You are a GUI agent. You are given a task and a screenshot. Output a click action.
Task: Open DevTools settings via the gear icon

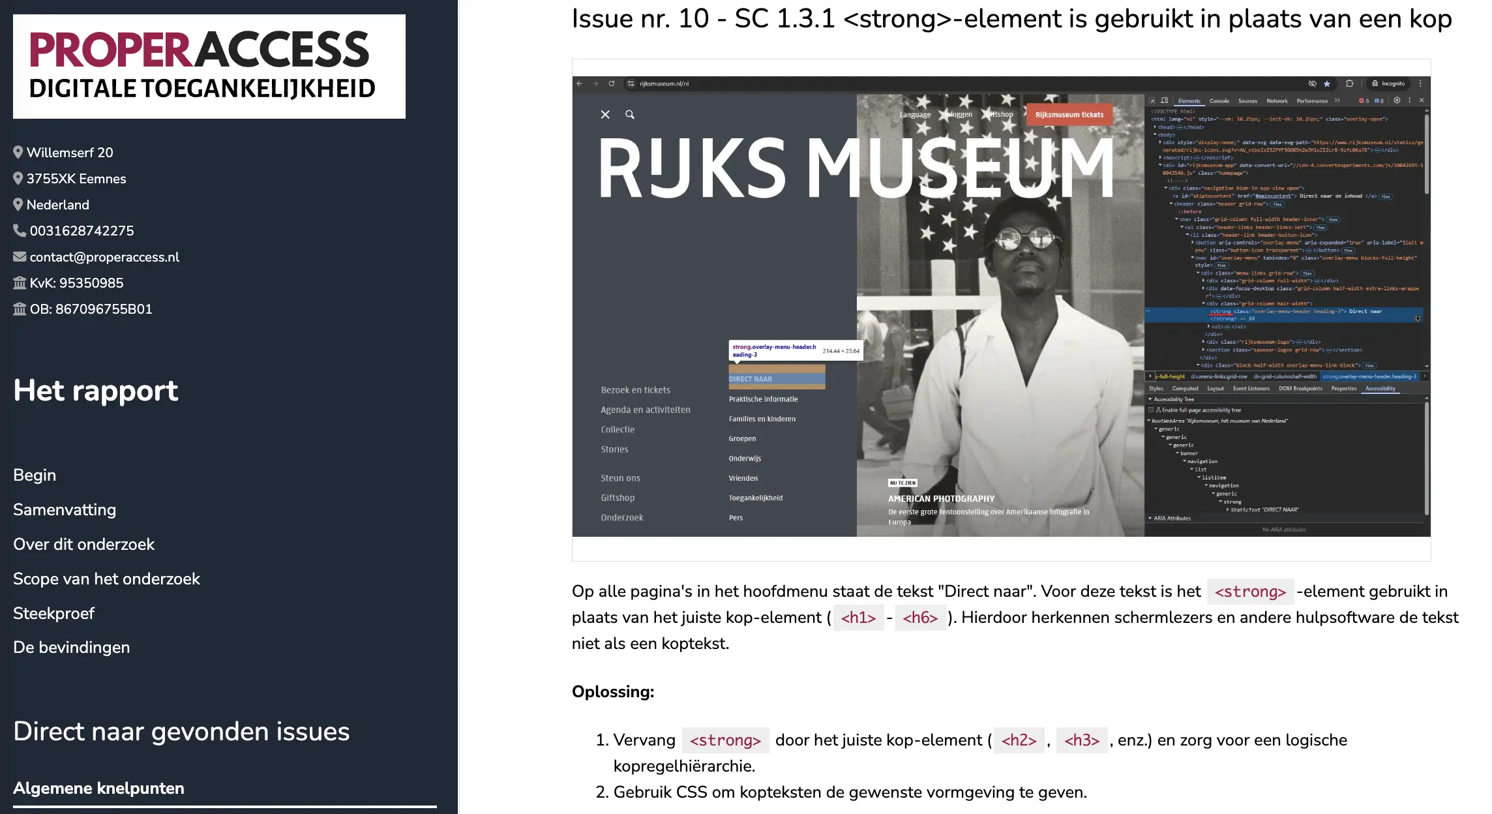tap(1397, 101)
